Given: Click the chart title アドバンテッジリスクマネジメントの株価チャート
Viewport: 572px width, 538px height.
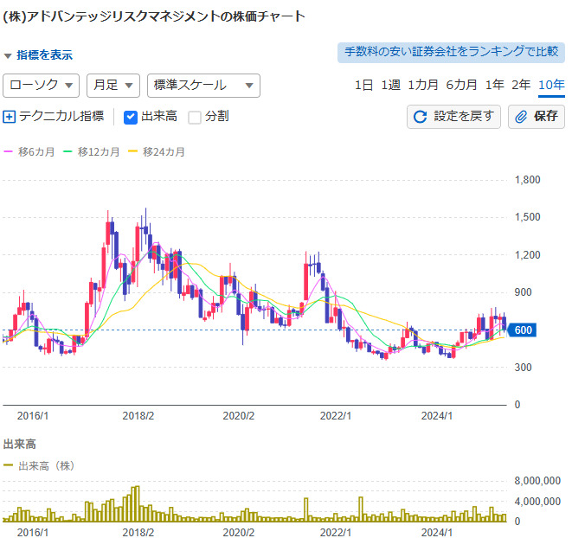Looking at the screenshot, I should 154,16.
